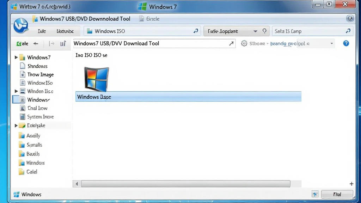Click the Aadily folder icon
Image resolution: width=361 pixels, height=203 pixels.
point(22,136)
